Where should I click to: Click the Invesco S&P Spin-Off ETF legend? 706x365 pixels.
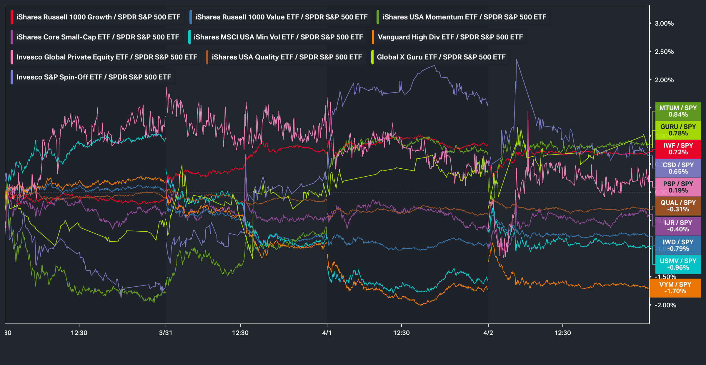point(94,77)
